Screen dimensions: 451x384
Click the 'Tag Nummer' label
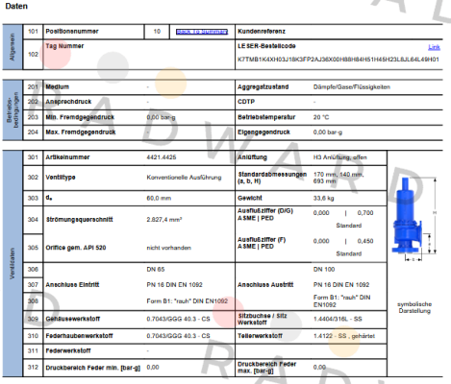pos(64,46)
